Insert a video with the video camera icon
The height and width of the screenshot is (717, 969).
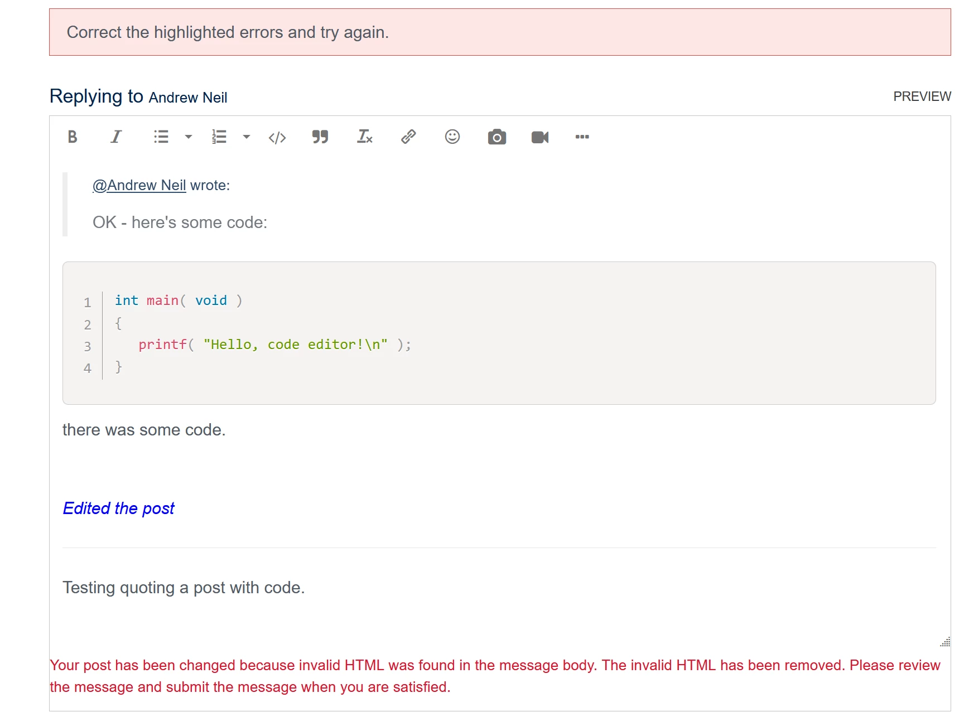[540, 137]
